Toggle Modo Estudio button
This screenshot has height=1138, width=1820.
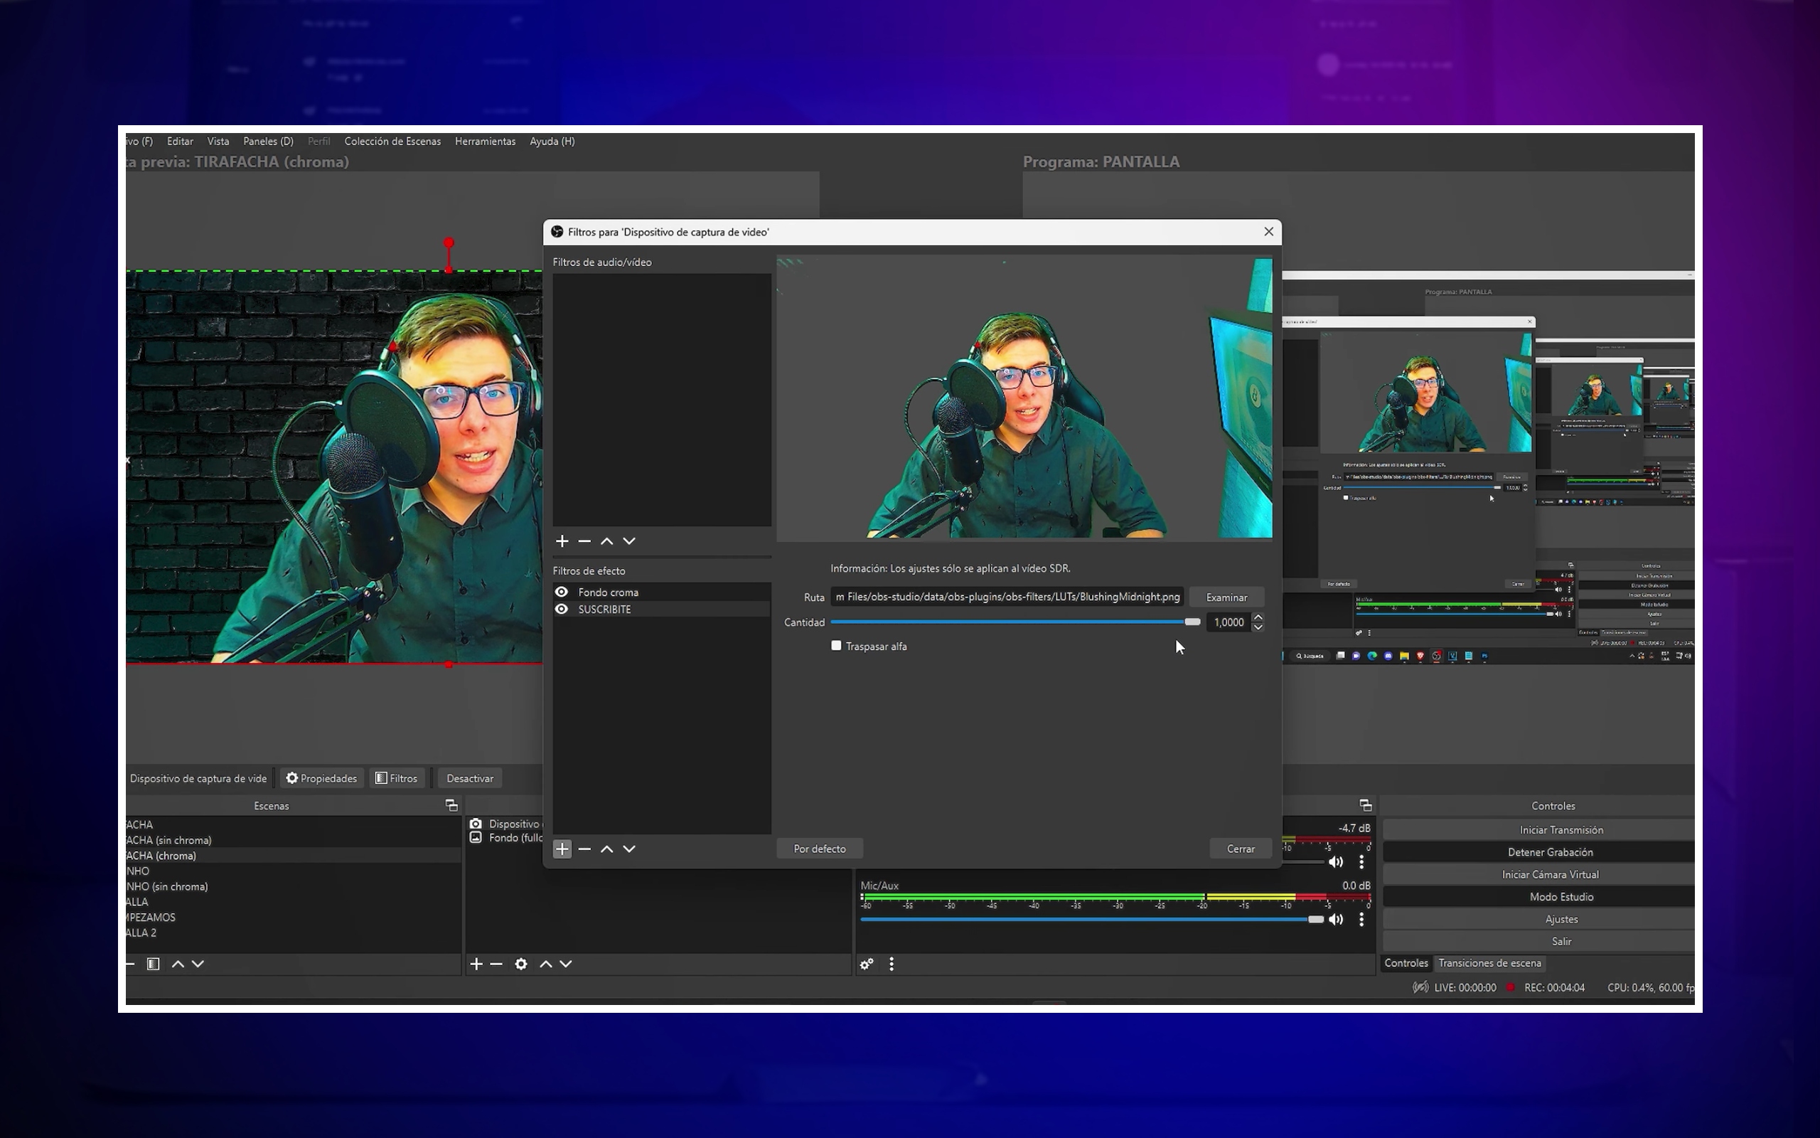(x=1538, y=897)
